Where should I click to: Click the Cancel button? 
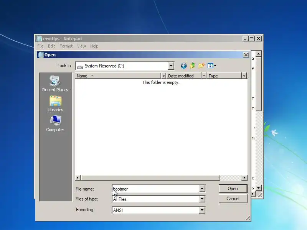coord(233,199)
